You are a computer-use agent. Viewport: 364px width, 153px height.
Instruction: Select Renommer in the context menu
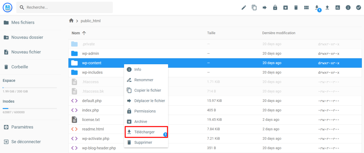click(144, 80)
